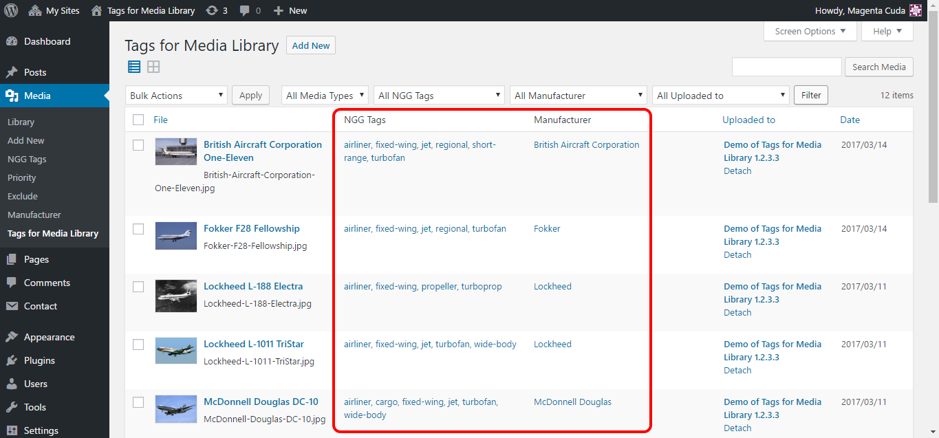Image resolution: width=939 pixels, height=438 pixels.
Task: Click the turboprop tag link
Action: (x=482, y=286)
